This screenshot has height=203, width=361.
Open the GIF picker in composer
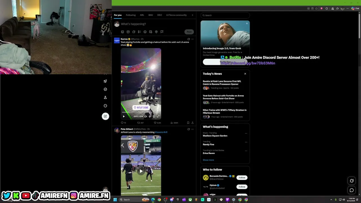(x=128, y=32)
